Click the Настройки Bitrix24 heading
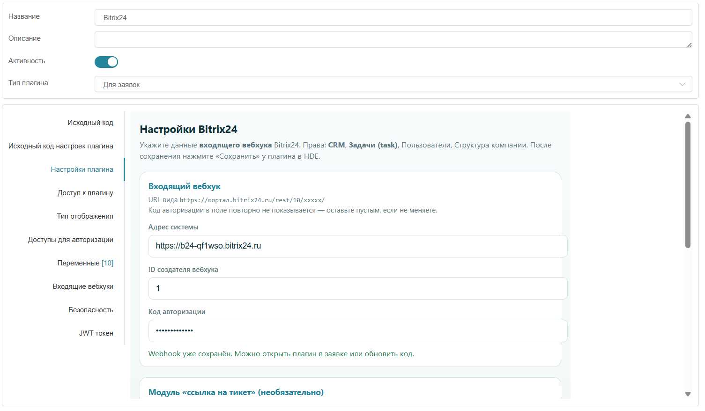The height and width of the screenshot is (411, 705). click(x=188, y=130)
